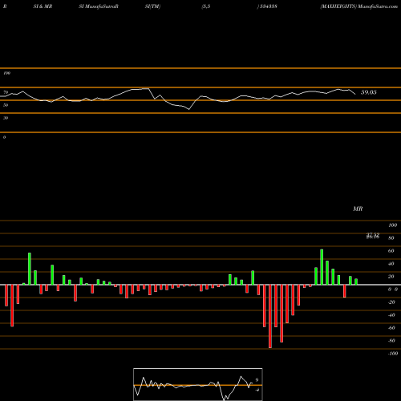Click the tallest green MR histogram bar
Viewport: 401px width, 401px height.
tap(322, 267)
